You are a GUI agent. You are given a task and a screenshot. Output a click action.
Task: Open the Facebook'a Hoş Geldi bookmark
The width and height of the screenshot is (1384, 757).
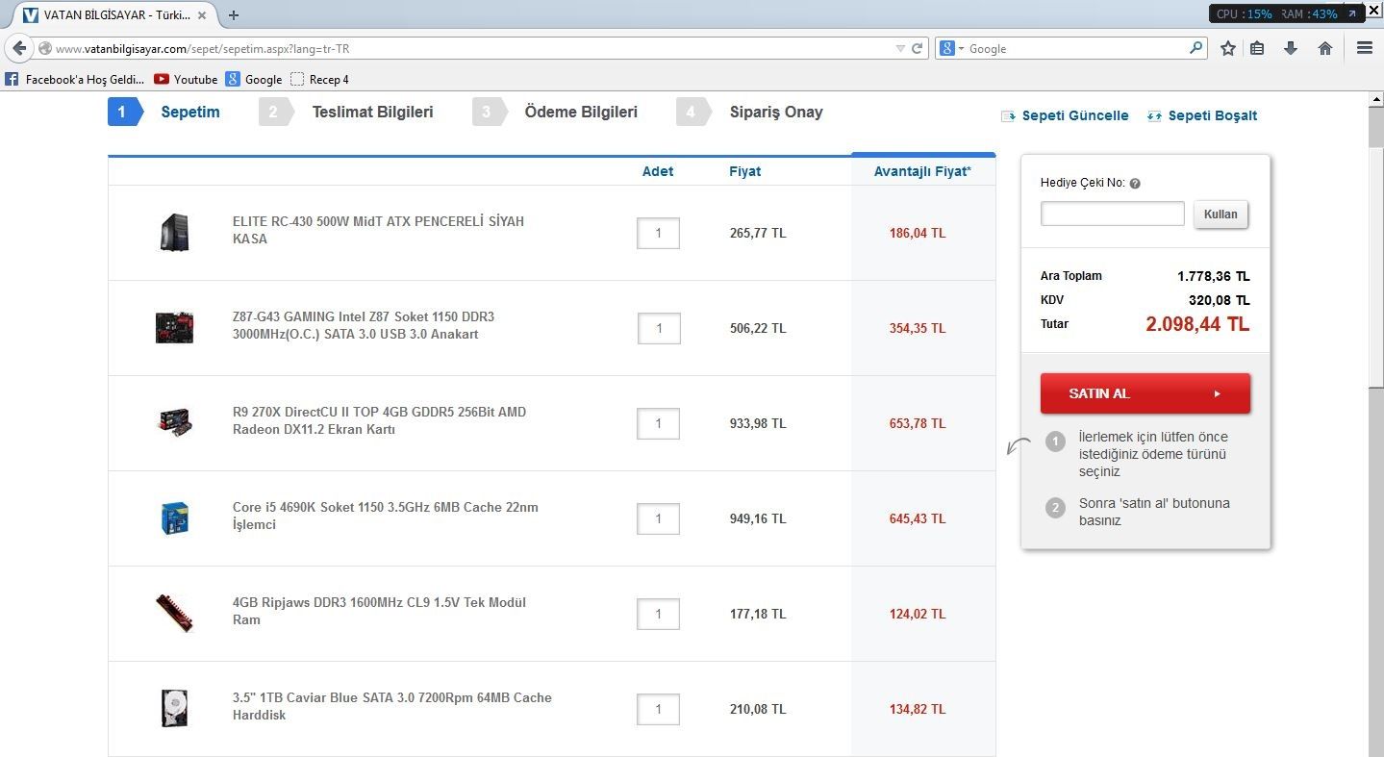point(75,79)
